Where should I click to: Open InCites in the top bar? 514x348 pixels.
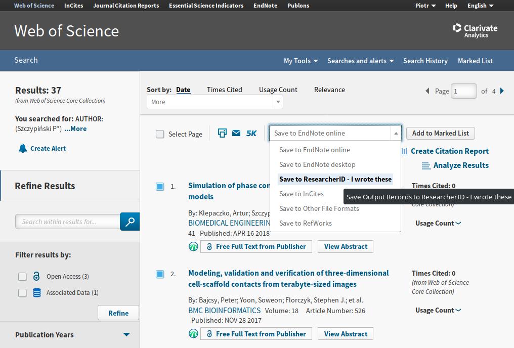click(x=73, y=6)
